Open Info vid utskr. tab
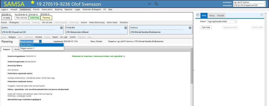 click(x=47, y=23)
